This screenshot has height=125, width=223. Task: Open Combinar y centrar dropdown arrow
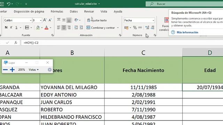coord(118,28)
